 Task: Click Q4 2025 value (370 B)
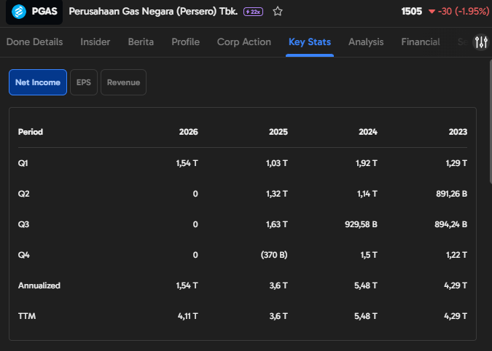point(274,255)
